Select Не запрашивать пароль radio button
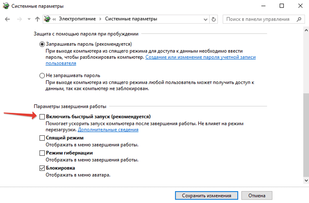Image resolution: width=309 pixels, height=203 pixels. [x=42, y=76]
